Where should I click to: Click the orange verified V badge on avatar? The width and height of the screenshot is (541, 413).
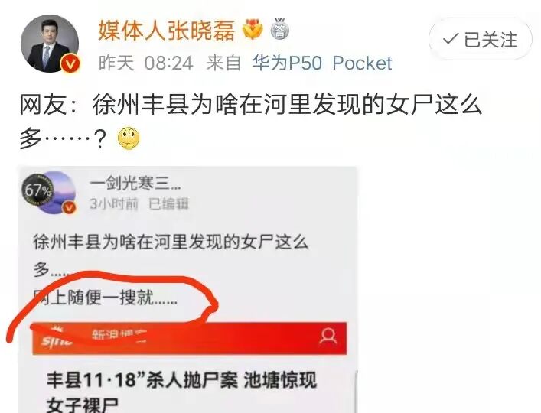tap(70, 63)
